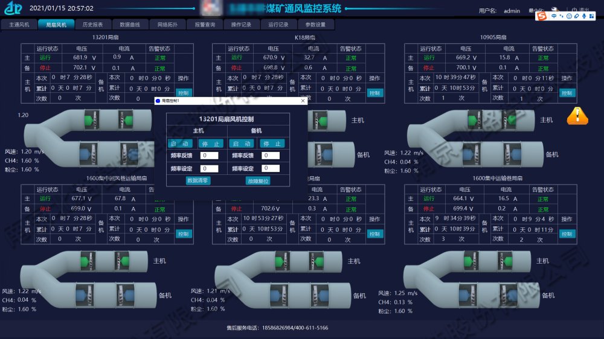Click 主机 频率设定 input field
The height and width of the screenshot is (339, 604).
[210, 168]
